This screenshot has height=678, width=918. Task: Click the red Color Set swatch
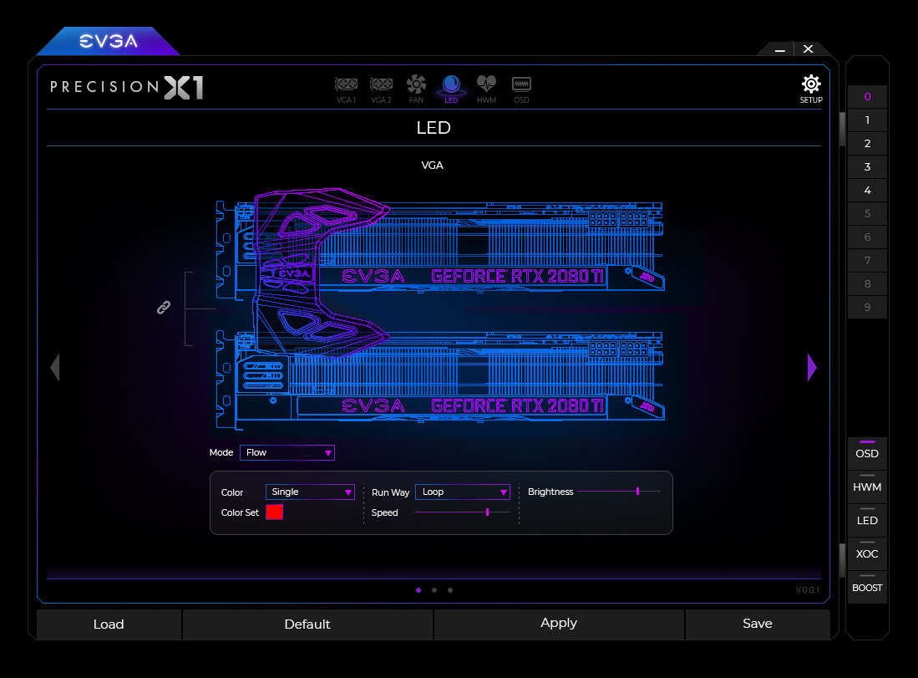click(x=274, y=512)
